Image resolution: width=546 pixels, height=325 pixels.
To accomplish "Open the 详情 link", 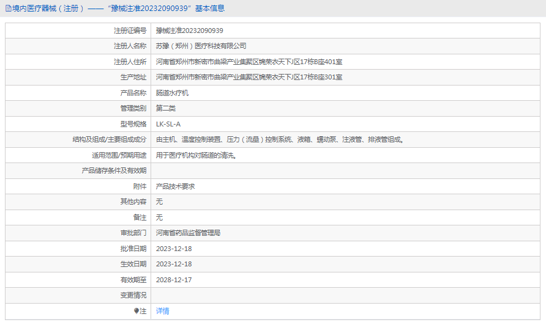I will pyautogui.click(x=163, y=311).
